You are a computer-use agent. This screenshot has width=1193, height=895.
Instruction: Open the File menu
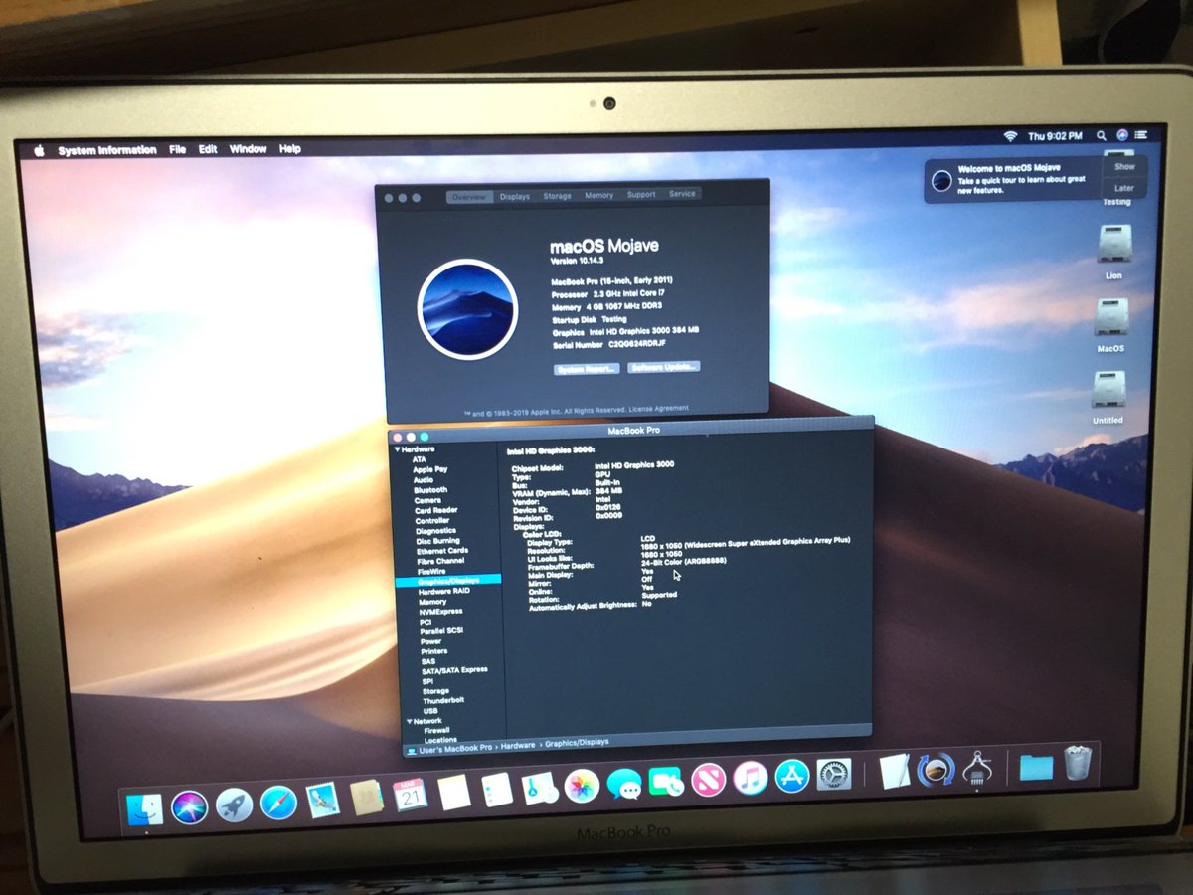click(177, 149)
